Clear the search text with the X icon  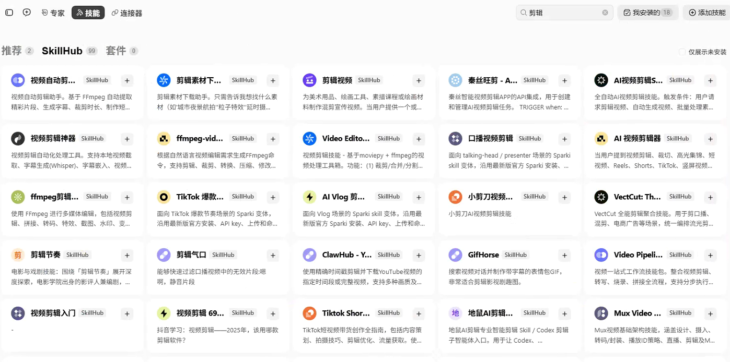[605, 13]
